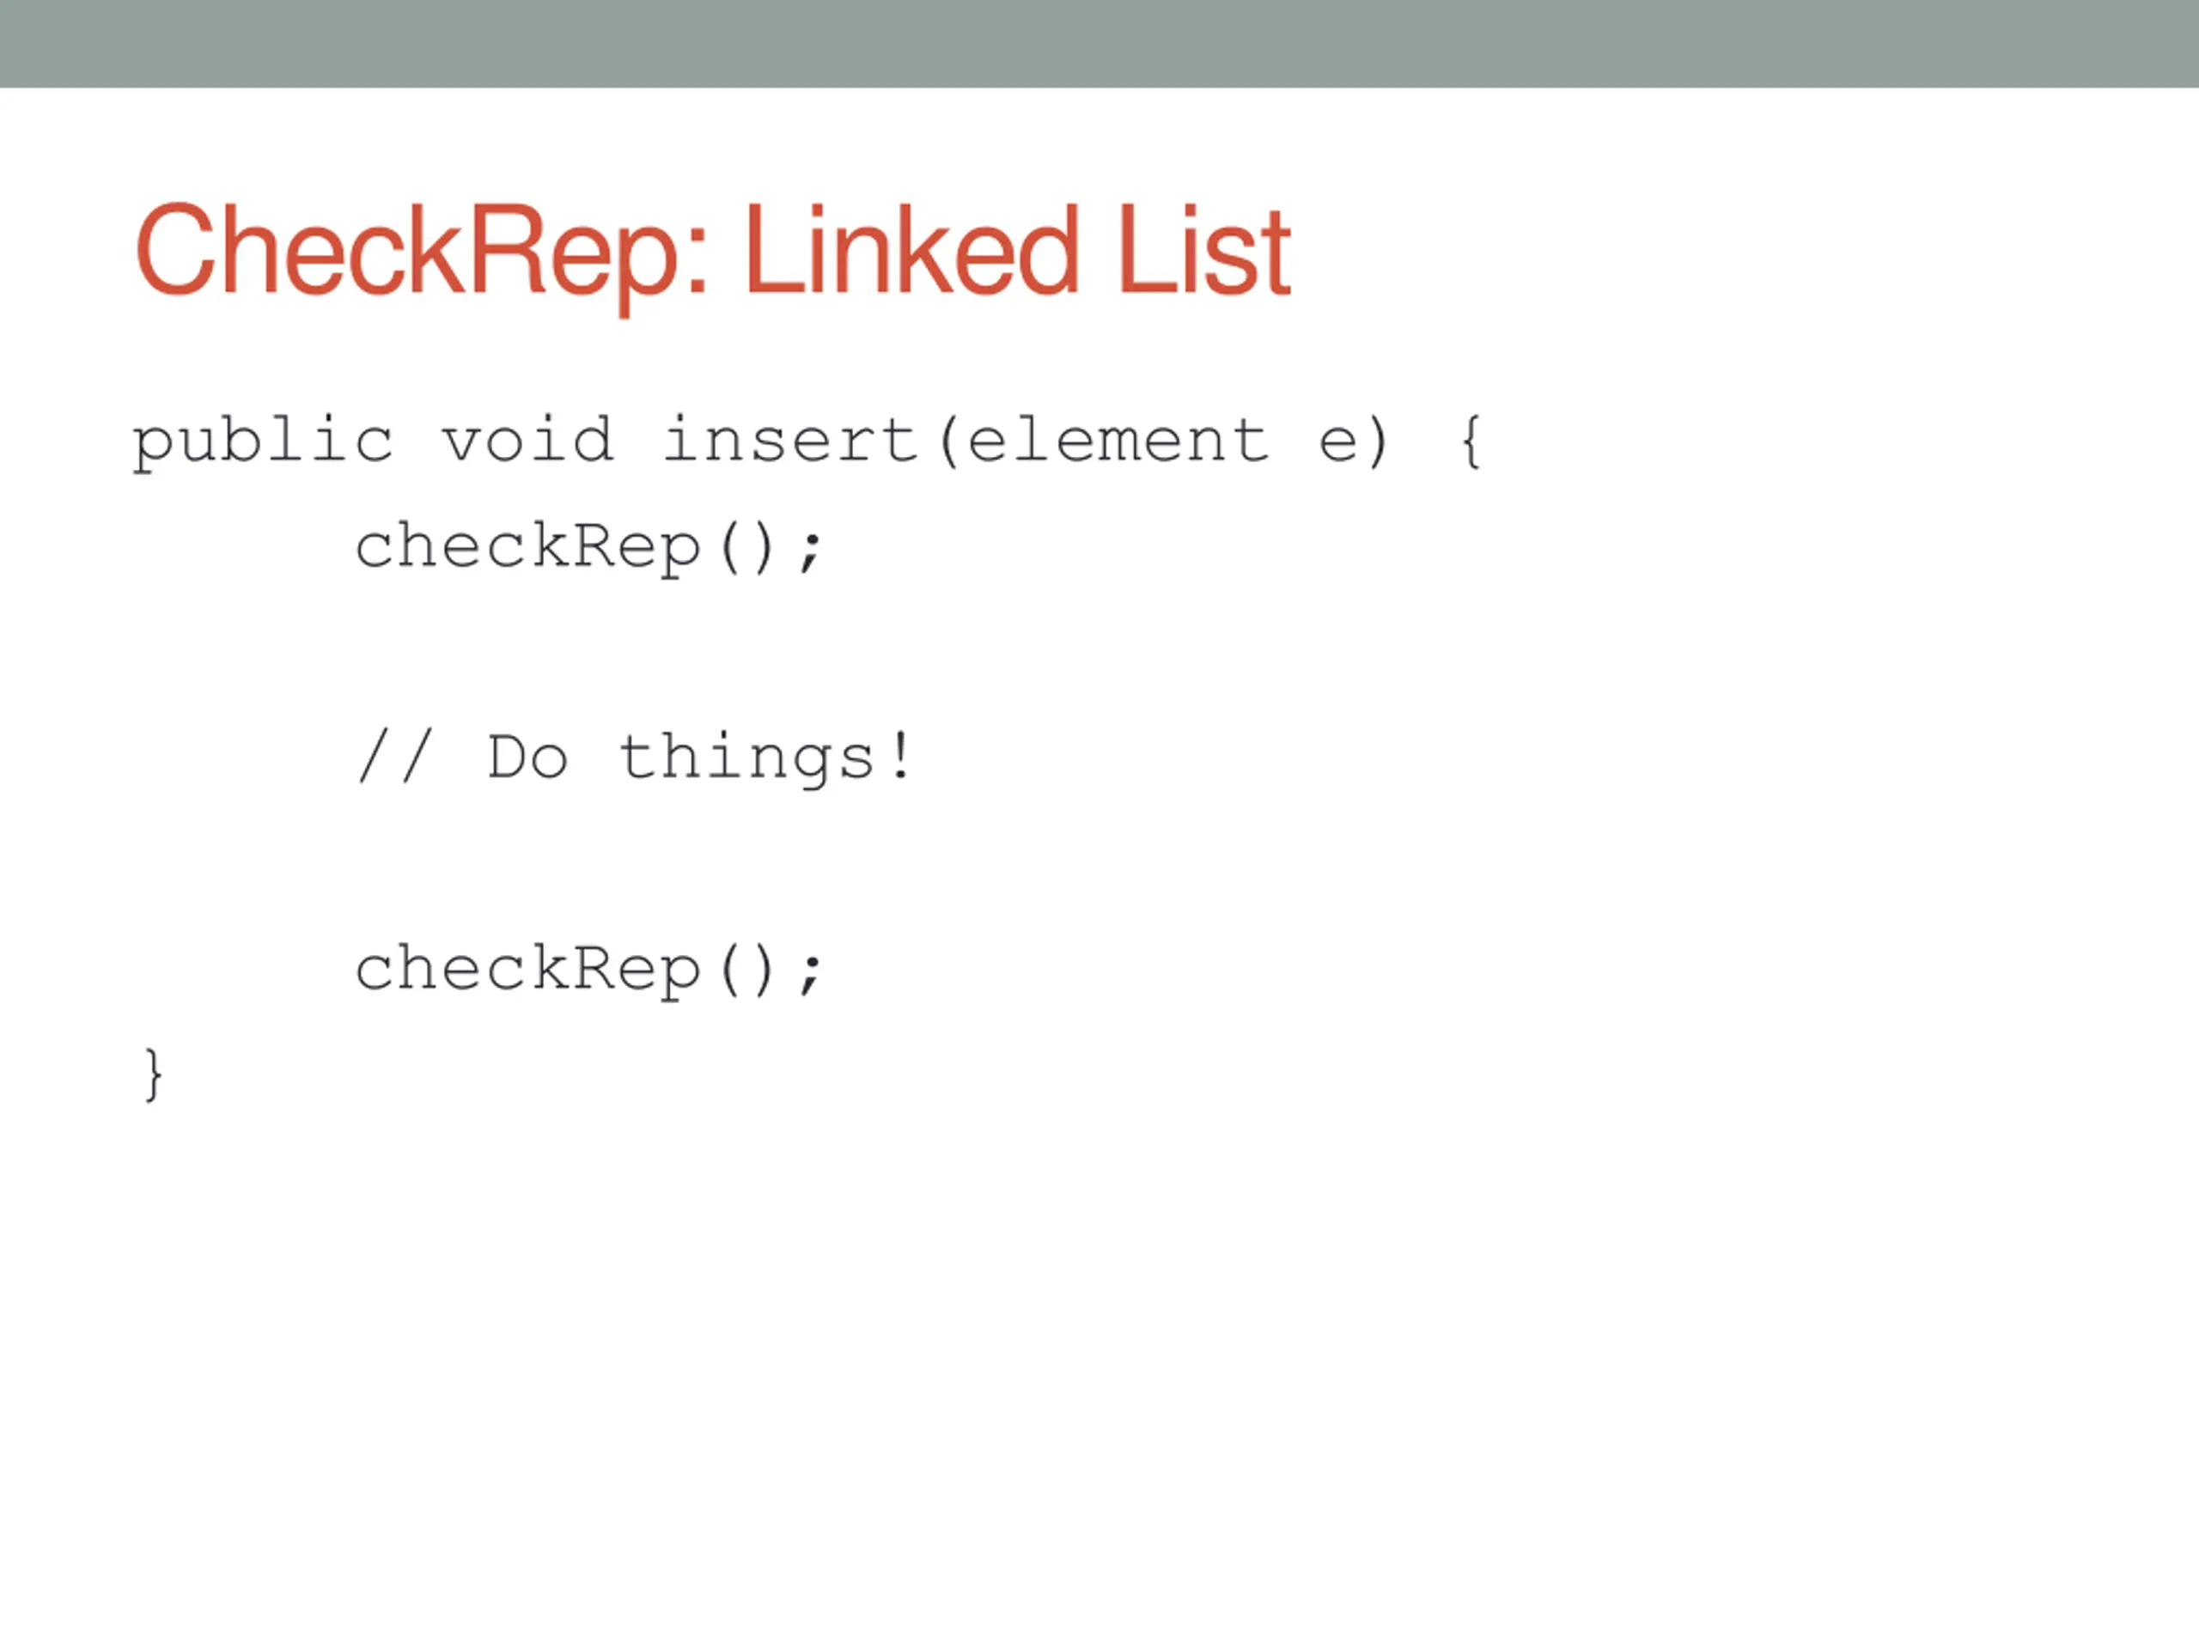This screenshot has height=1649, width=2199.
Task: Click the 'insert' method name
Action: coord(790,441)
